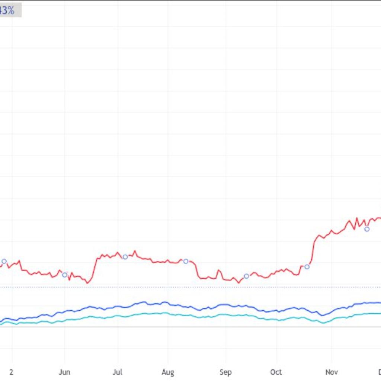
Task: Select the Oct month label on the axis
Action: pyautogui.click(x=276, y=372)
